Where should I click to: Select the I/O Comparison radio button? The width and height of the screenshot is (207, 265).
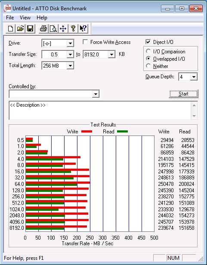(x=148, y=51)
